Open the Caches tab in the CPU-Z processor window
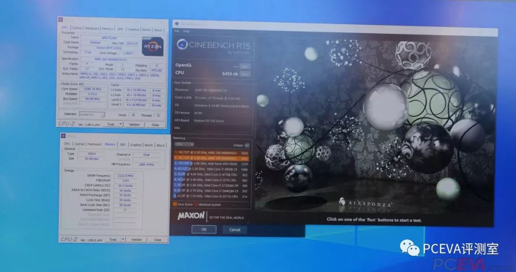Viewport: 516px width, 272px height. pyautogui.click(x=76, y=28)
